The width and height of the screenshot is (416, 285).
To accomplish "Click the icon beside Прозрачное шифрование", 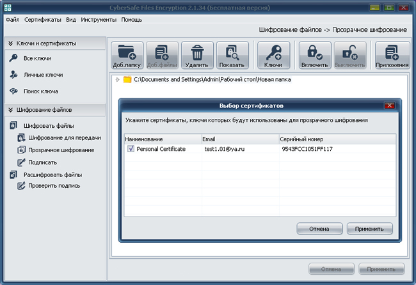I will click(x=21, y=150).
